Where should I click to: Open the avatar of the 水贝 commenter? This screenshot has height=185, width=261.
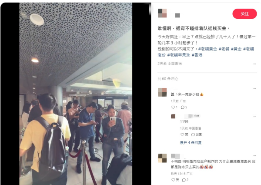point(162,158)
